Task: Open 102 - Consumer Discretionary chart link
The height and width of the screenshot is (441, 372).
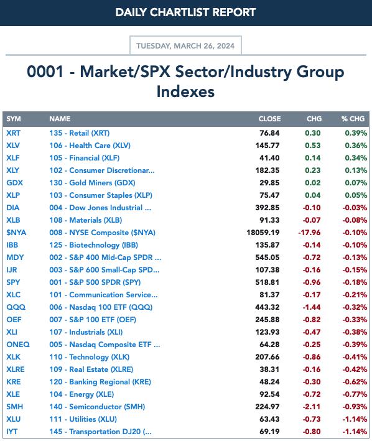Action: pyautogui.click(x=102, y=170)
